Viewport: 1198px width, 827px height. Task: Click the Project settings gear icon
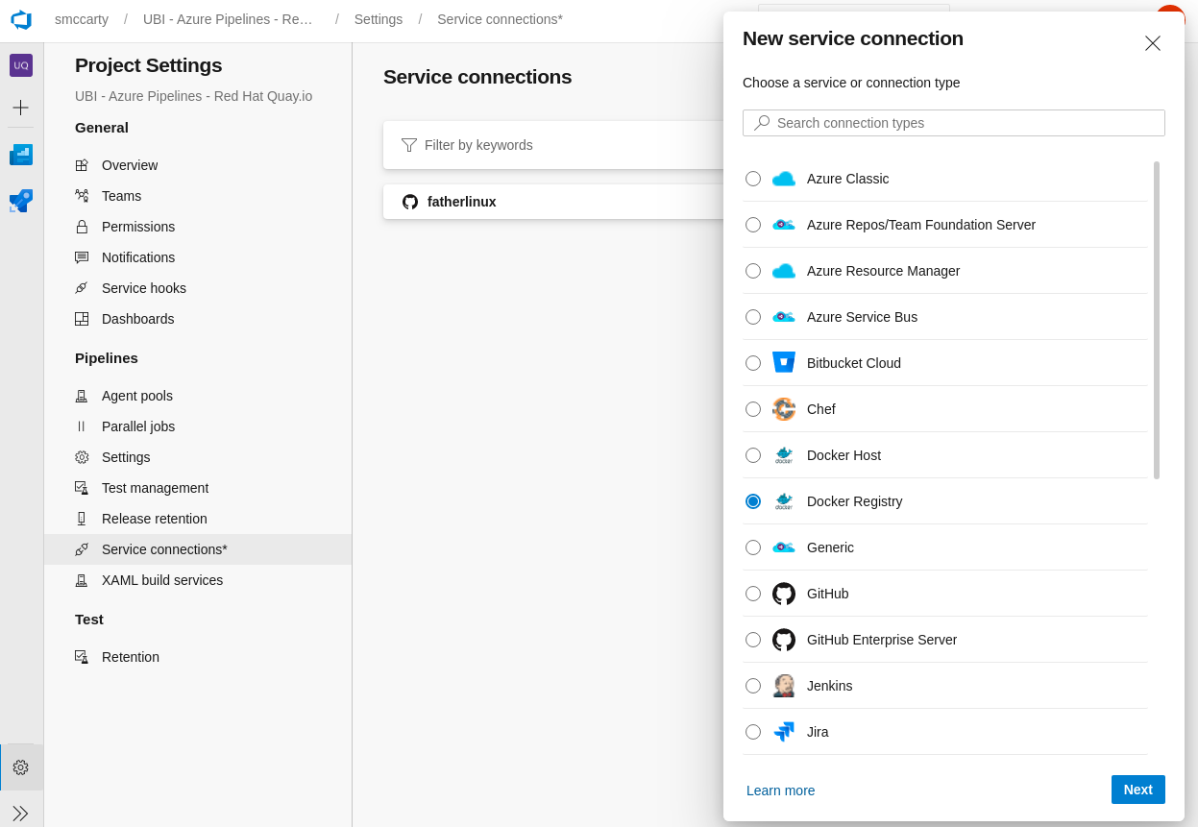coord(20,767)
